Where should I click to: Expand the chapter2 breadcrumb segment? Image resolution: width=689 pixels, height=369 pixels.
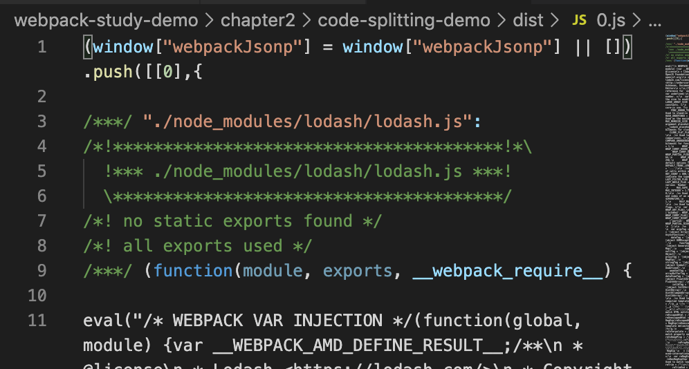pyautogui.click(x=257, y=20)
